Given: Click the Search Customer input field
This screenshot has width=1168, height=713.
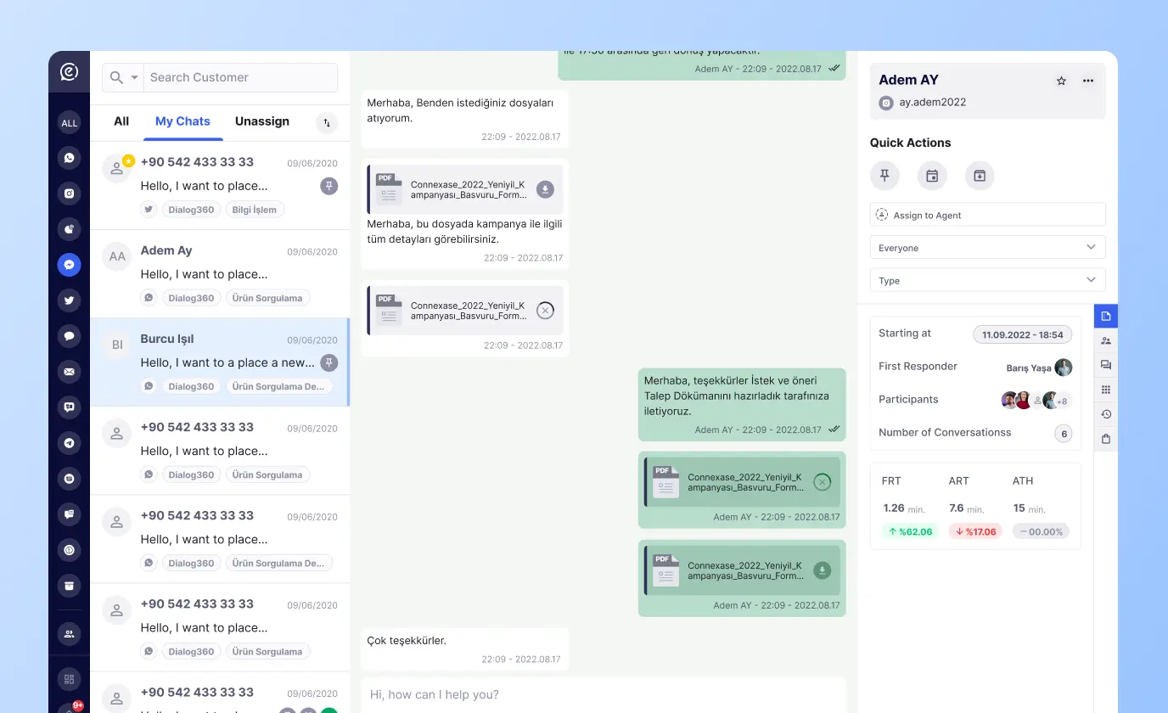Looking at the screenshot, I should (239, 77).
